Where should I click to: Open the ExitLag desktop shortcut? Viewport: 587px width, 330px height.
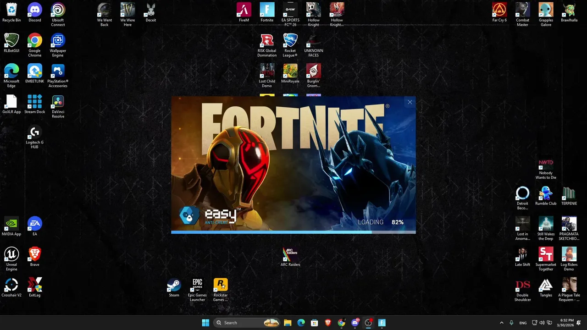35,287
